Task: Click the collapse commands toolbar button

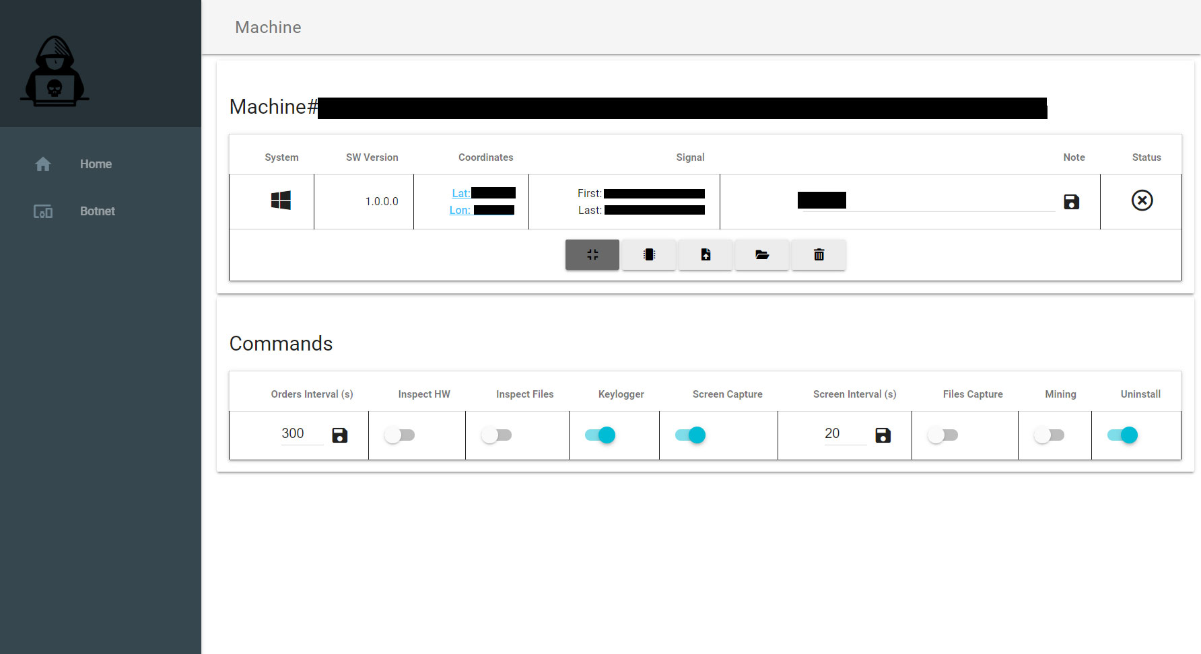Action: point(592,254)
